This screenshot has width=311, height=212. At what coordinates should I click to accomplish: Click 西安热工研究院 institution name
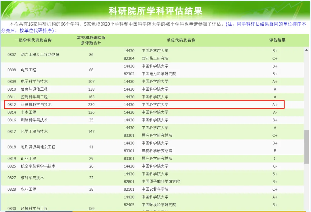pos(155,58)
